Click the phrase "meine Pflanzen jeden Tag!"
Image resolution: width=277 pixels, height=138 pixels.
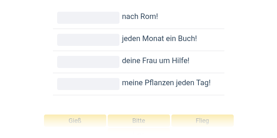(166, 83)
